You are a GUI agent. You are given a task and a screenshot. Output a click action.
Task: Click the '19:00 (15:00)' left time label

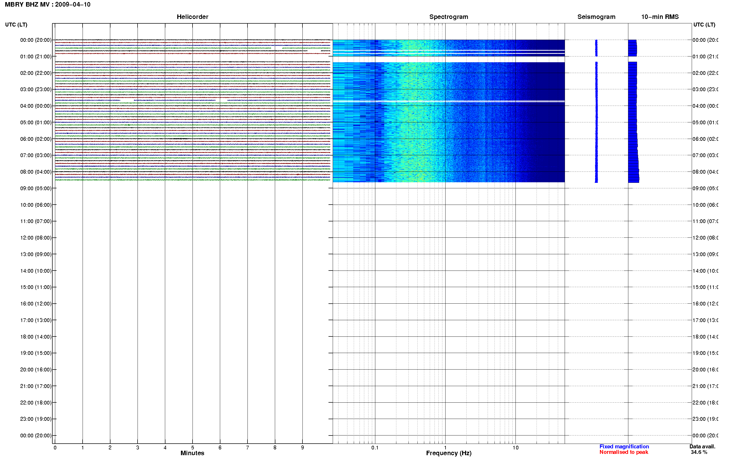[36, 353]
